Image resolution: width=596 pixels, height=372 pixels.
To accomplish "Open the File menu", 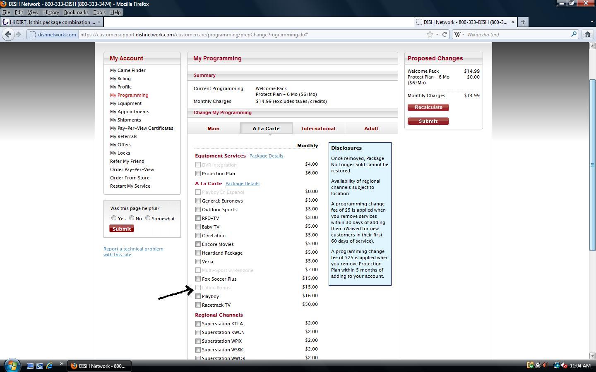I will [x=6, y=12].
